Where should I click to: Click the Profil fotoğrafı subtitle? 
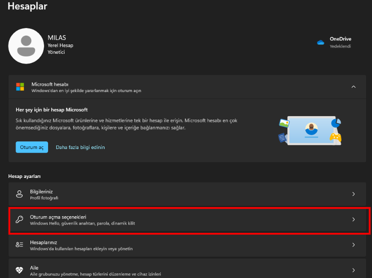44,198
